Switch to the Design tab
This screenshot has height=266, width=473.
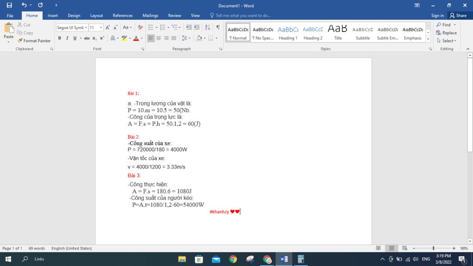74,16
